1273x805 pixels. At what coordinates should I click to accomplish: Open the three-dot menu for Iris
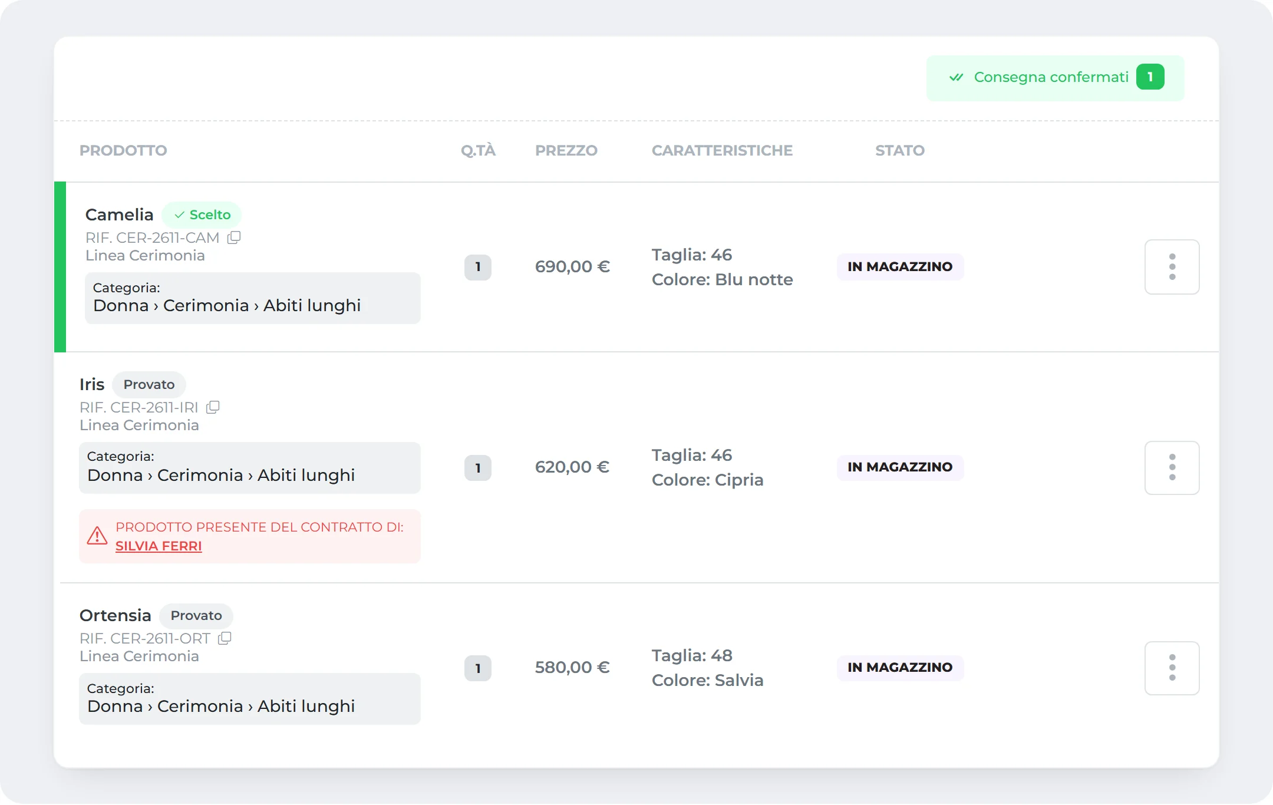pos(1172,467)
